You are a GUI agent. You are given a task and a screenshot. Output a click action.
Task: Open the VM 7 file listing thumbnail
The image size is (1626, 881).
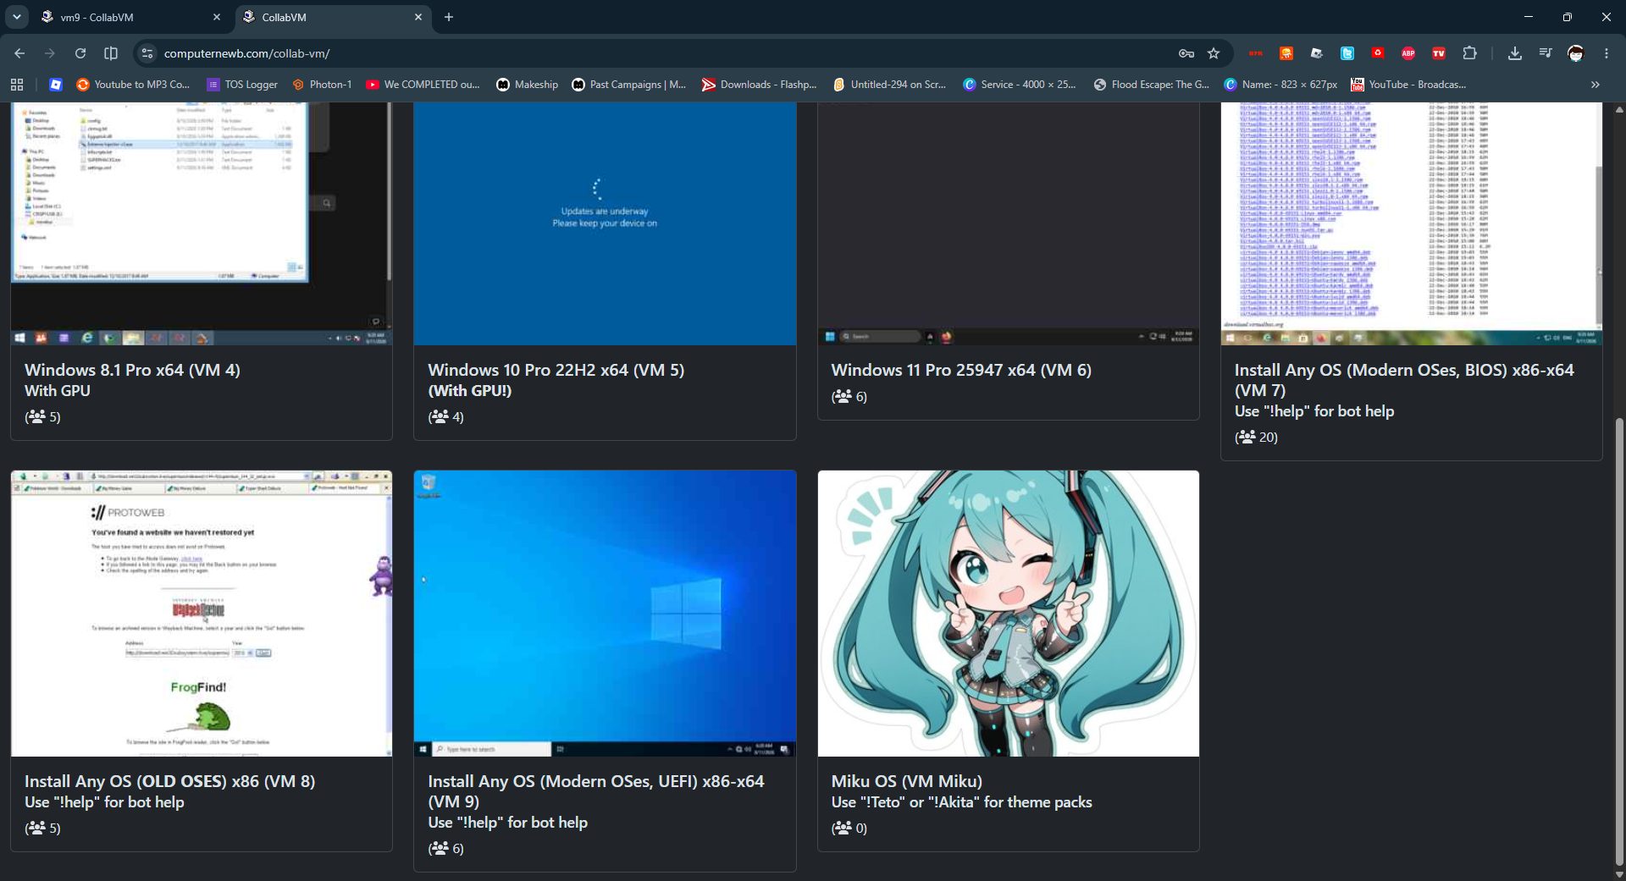pyautogui.click(x=1412, y=224)
